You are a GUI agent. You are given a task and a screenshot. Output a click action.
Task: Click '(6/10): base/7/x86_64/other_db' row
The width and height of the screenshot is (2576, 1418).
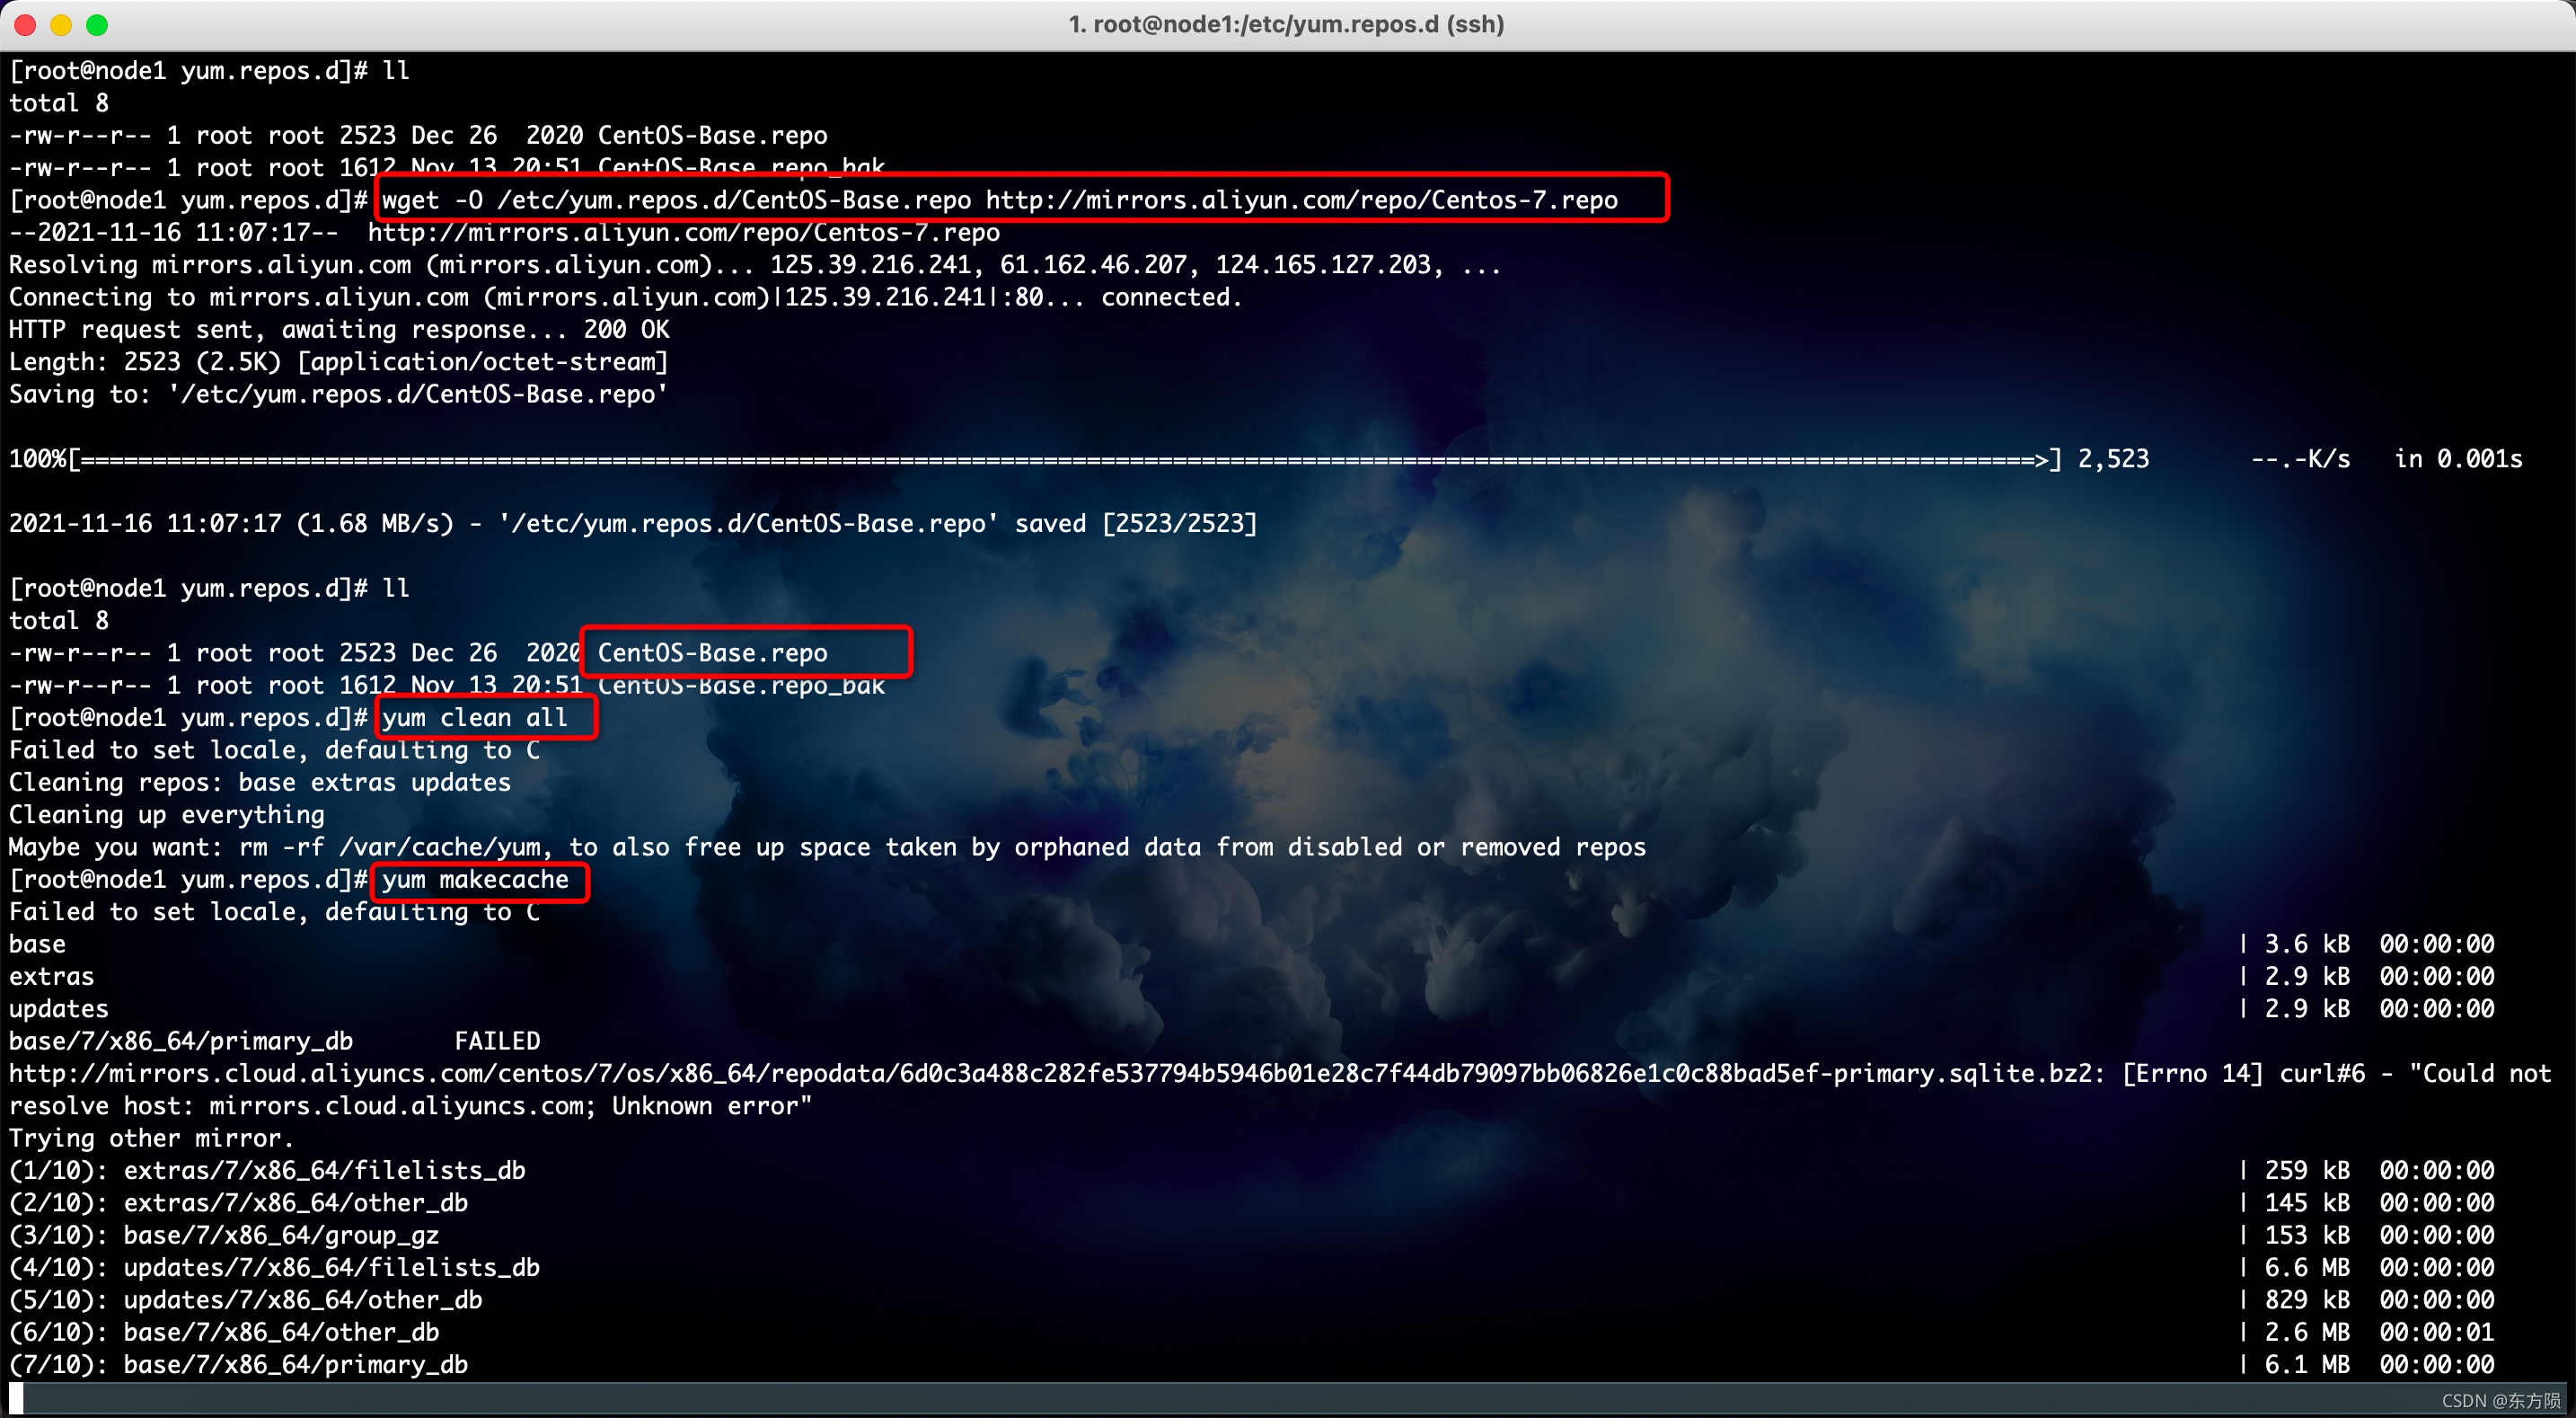pos(1252,1332)
